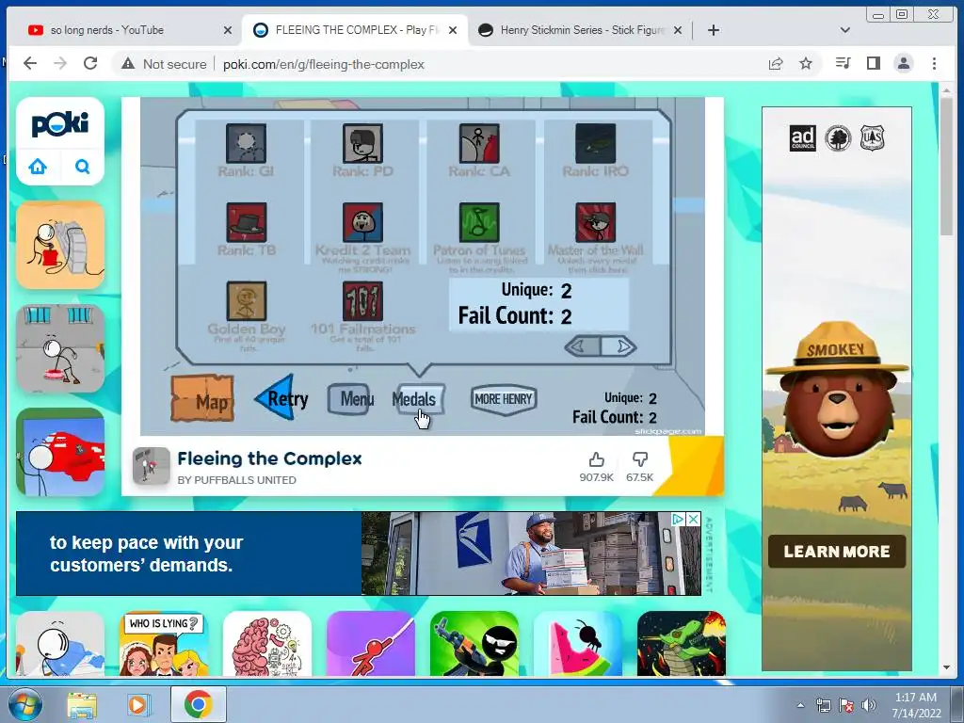Image resolution: width=964 pixels, height=723 pixels.
Task: Click the Poki logo
Action: pos(60,124)
